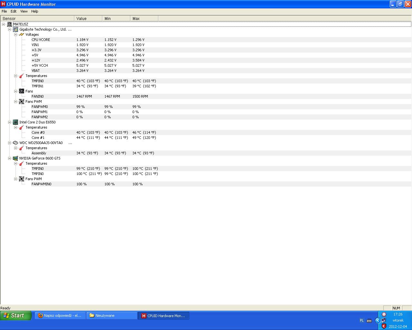Click the 1500 RPM max fan value

coord(140,96)
